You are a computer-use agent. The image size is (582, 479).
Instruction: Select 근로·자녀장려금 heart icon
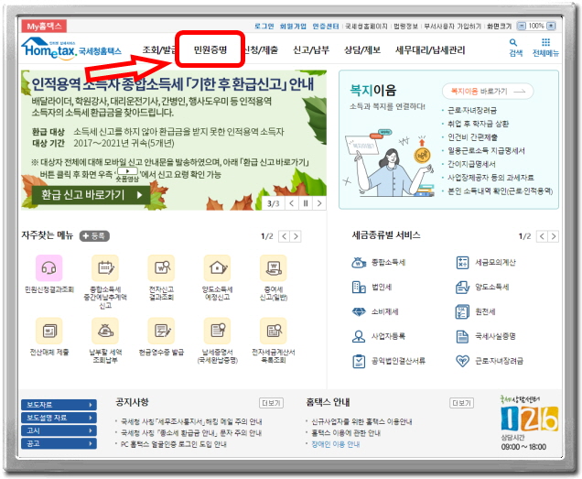[462, 361]
